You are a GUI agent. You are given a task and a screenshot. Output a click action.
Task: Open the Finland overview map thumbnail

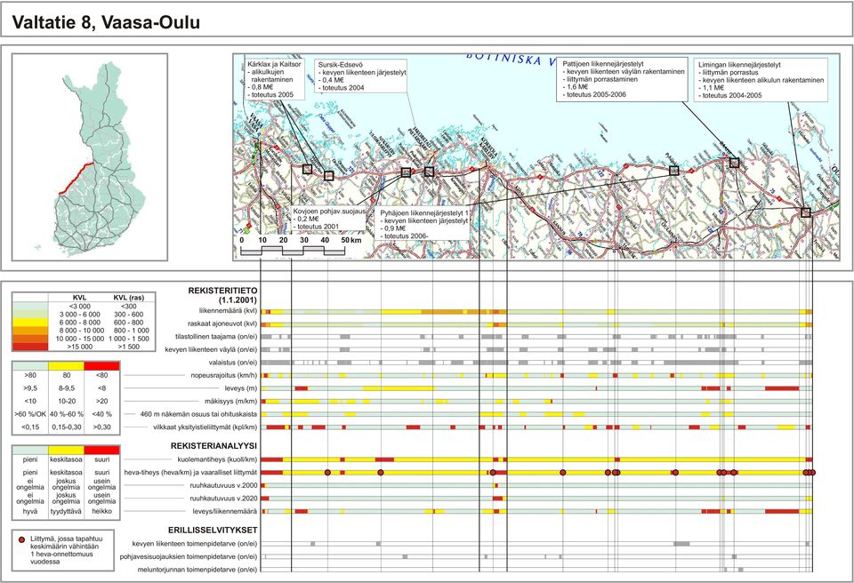point(90,156)
